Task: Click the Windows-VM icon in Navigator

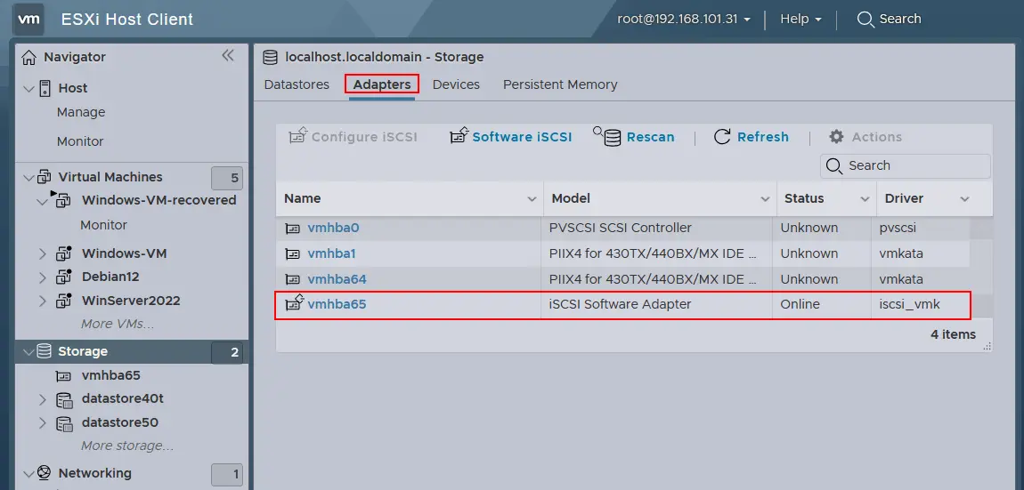Action: (63, 253)
